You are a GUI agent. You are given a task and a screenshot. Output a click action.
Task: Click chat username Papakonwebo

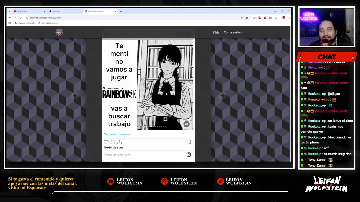tap(318, 100)
